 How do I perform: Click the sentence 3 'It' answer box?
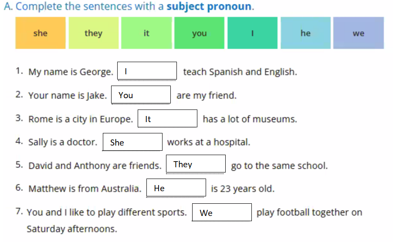point(167,119)
